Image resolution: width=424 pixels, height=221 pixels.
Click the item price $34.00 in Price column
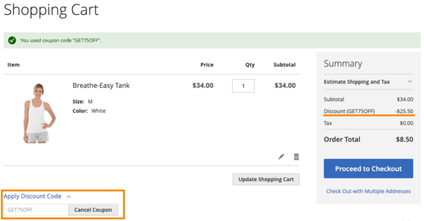(x=203, y=85)
